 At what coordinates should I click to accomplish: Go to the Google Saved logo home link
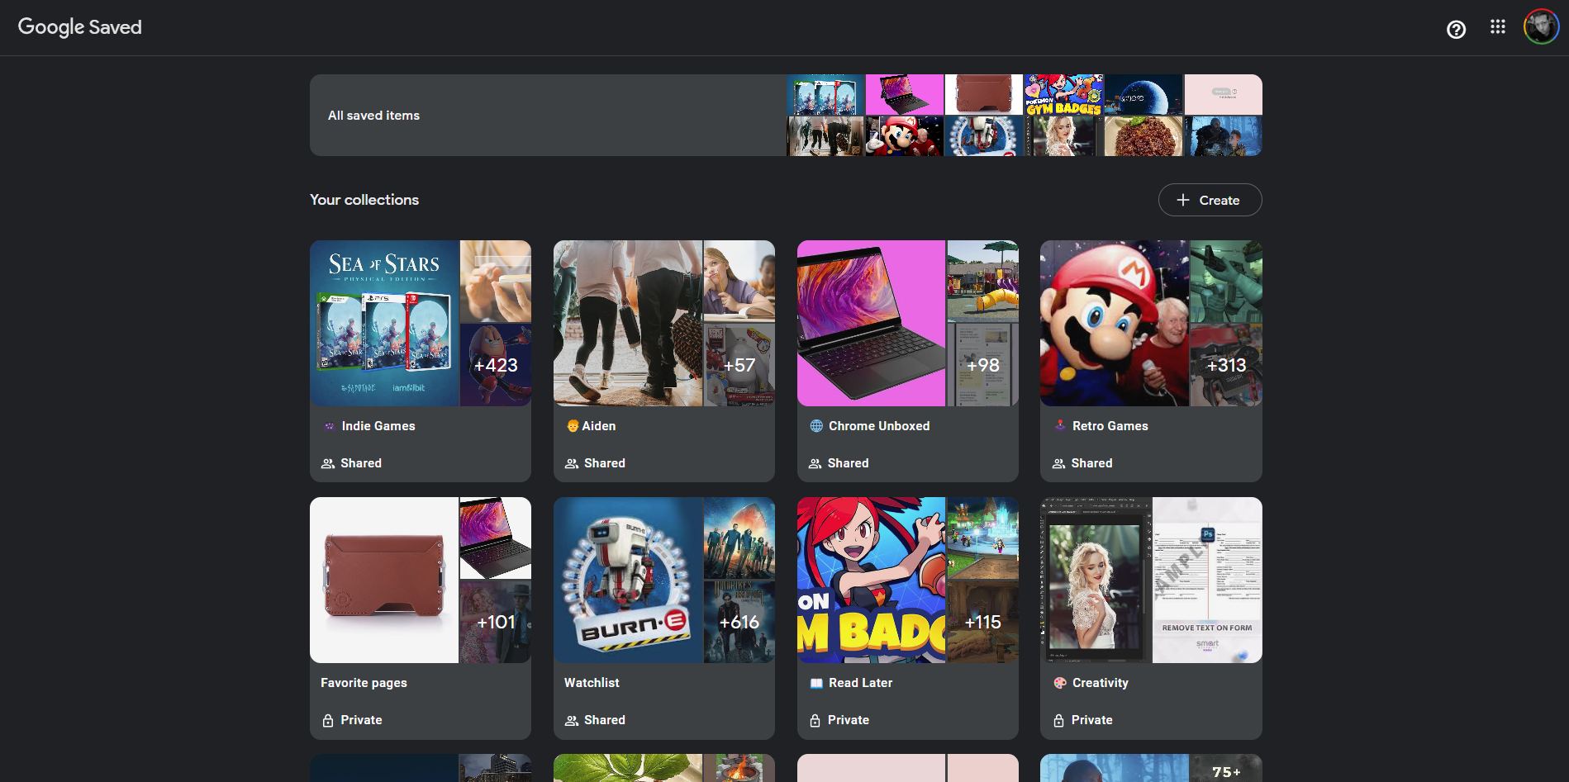(80, 27)
